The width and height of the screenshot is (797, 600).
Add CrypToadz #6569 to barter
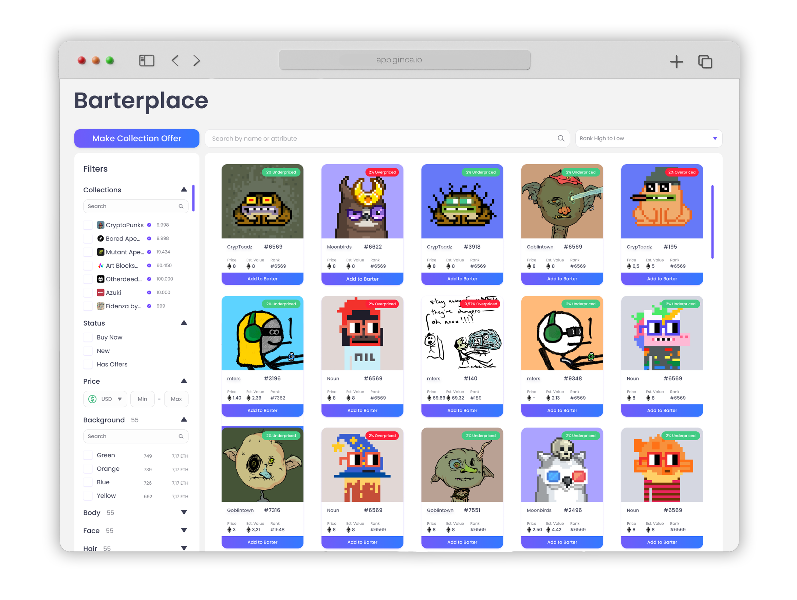(262, 279)
